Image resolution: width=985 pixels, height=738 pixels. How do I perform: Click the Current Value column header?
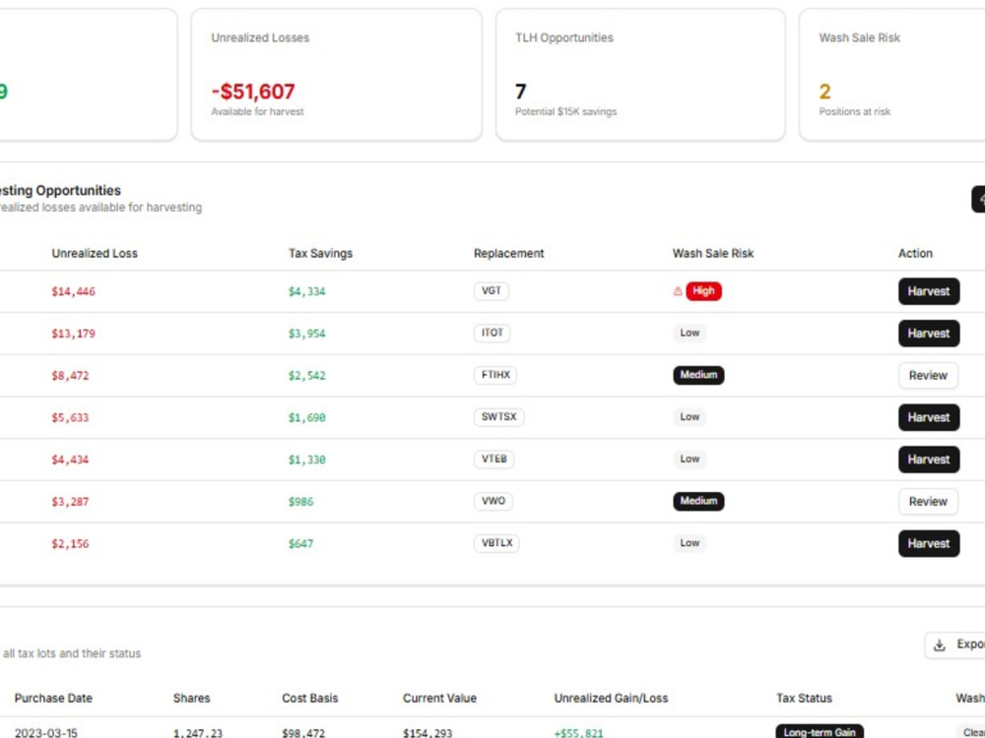[439, 699]
